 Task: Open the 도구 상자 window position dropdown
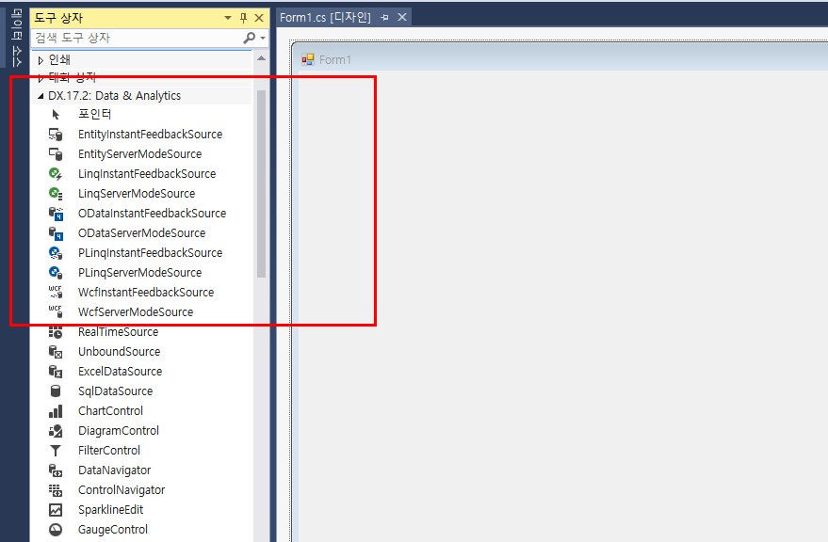pos(228,18)
